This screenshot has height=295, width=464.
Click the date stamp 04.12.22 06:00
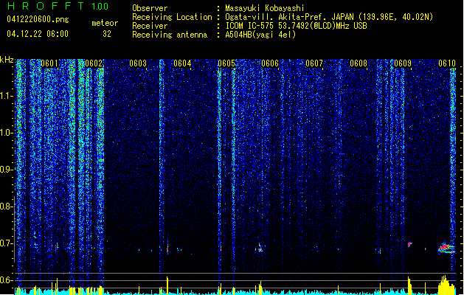pyautogui.click(x=38, y=34)
